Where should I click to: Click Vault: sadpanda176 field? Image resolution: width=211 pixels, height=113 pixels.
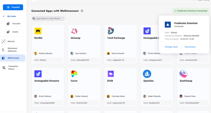pyautogui.click(x=121, y=60)
